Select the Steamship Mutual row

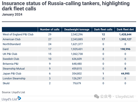(x=69, y=69)
